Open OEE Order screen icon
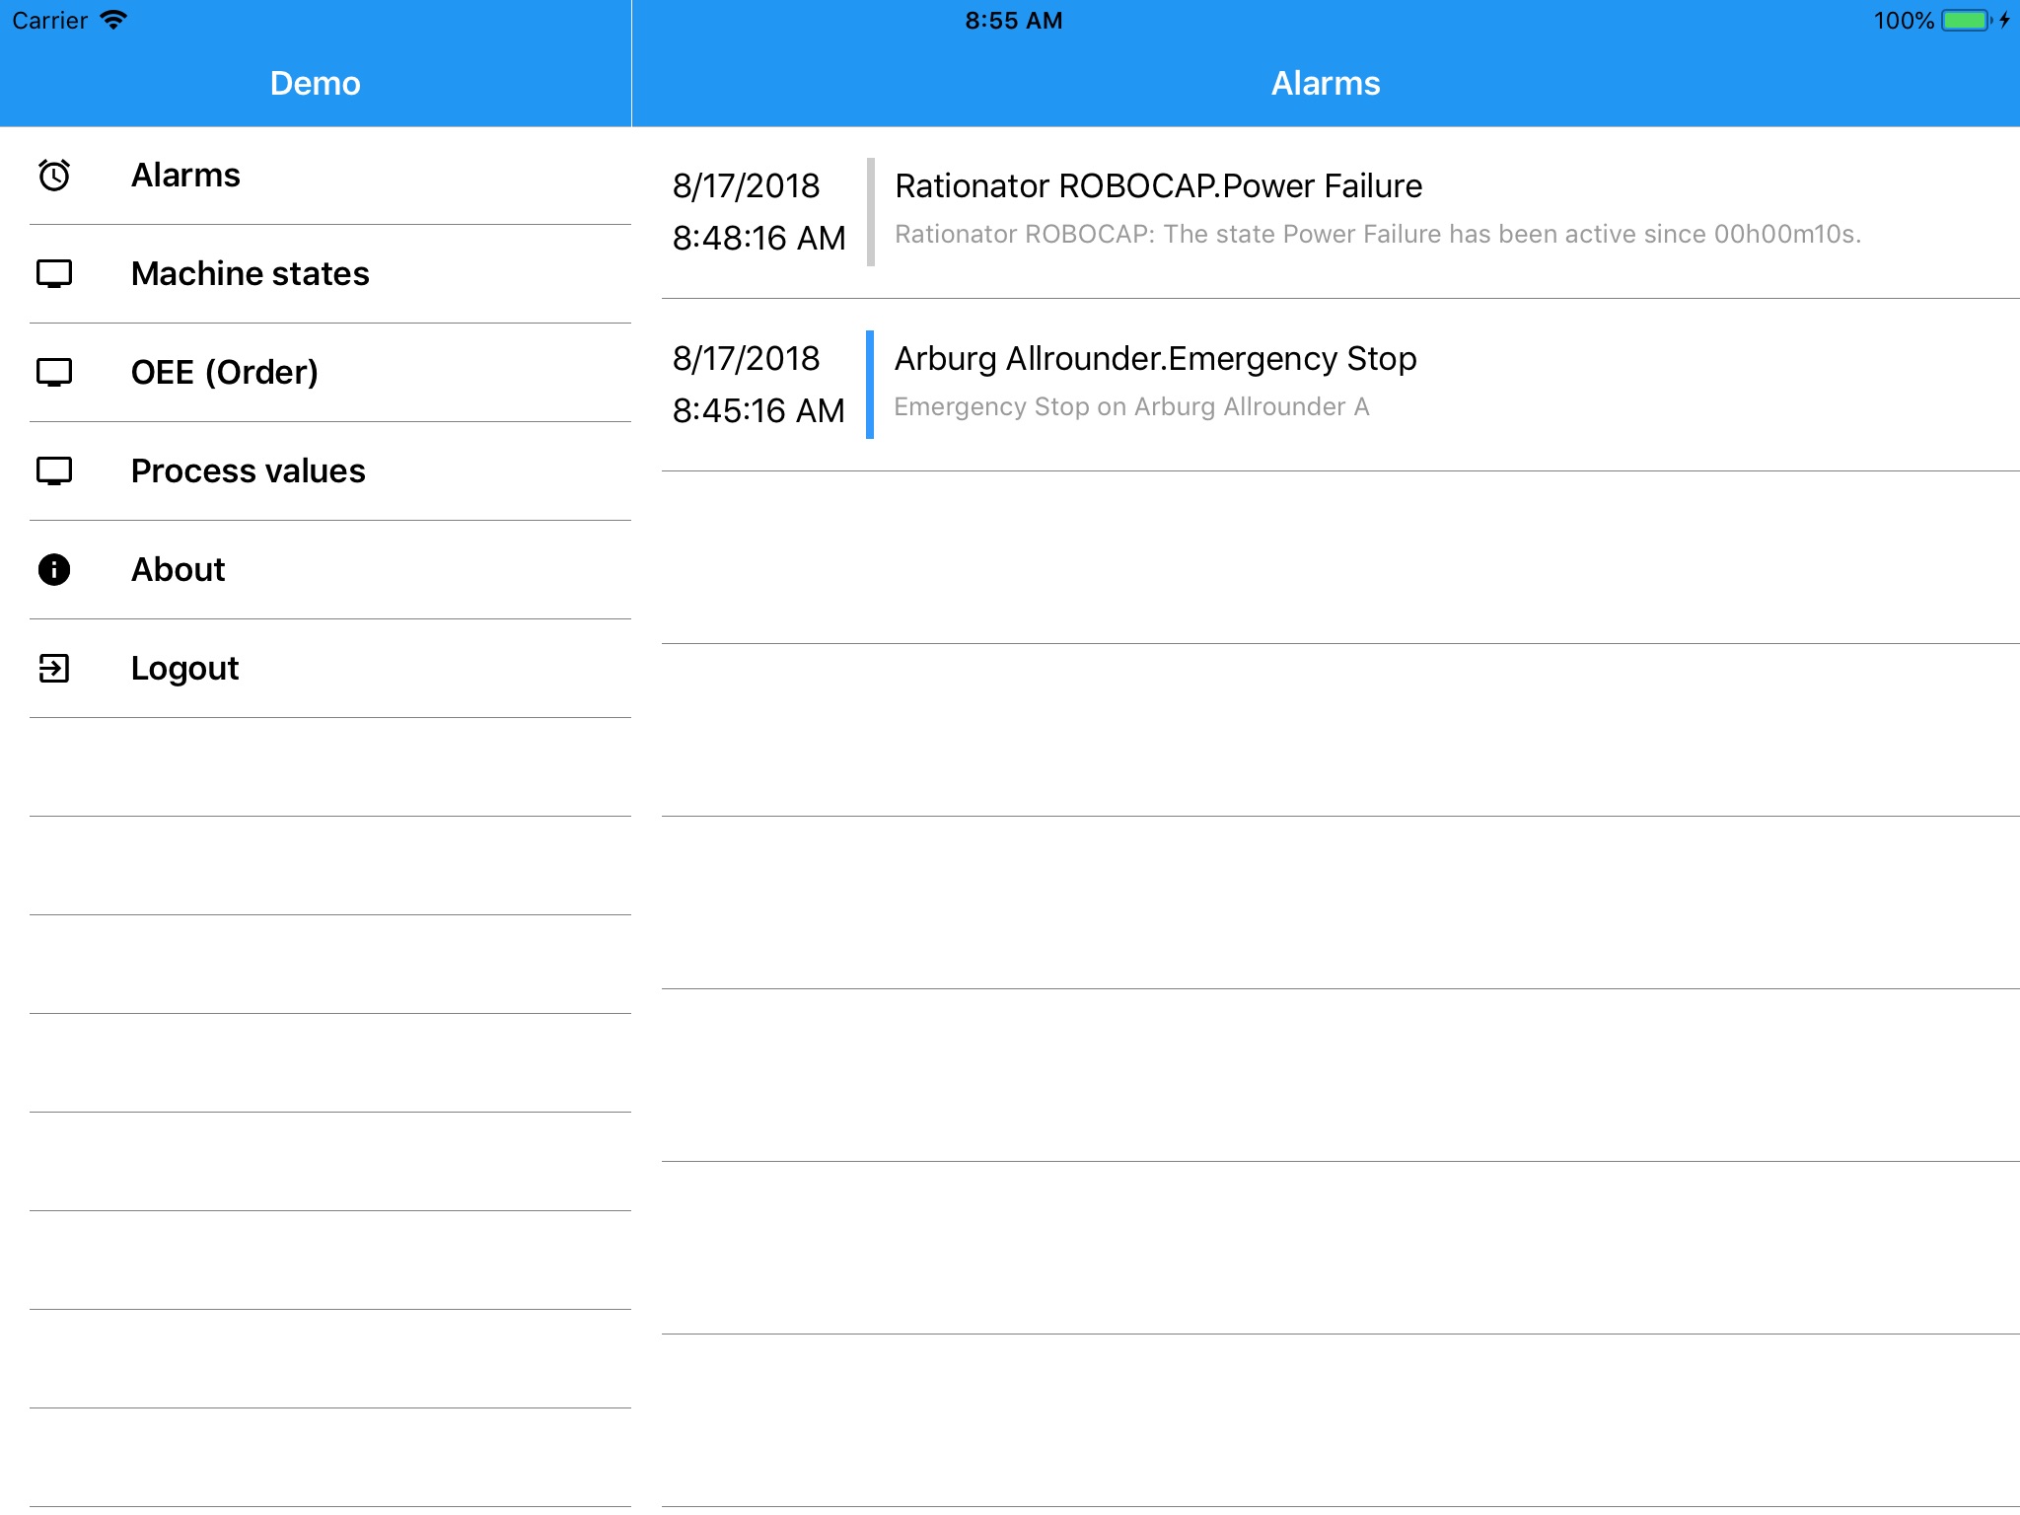 (x=54, y=371)
